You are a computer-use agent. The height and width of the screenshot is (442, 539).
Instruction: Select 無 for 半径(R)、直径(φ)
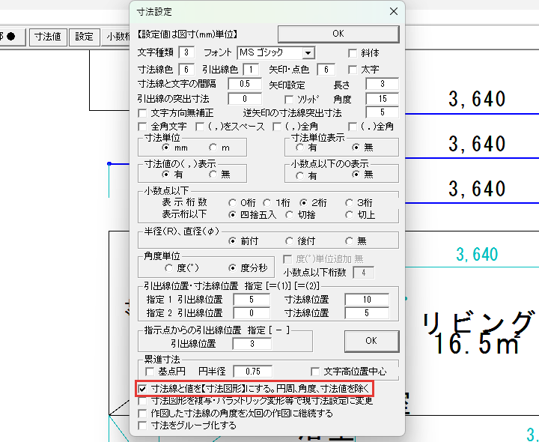(350, 241)
